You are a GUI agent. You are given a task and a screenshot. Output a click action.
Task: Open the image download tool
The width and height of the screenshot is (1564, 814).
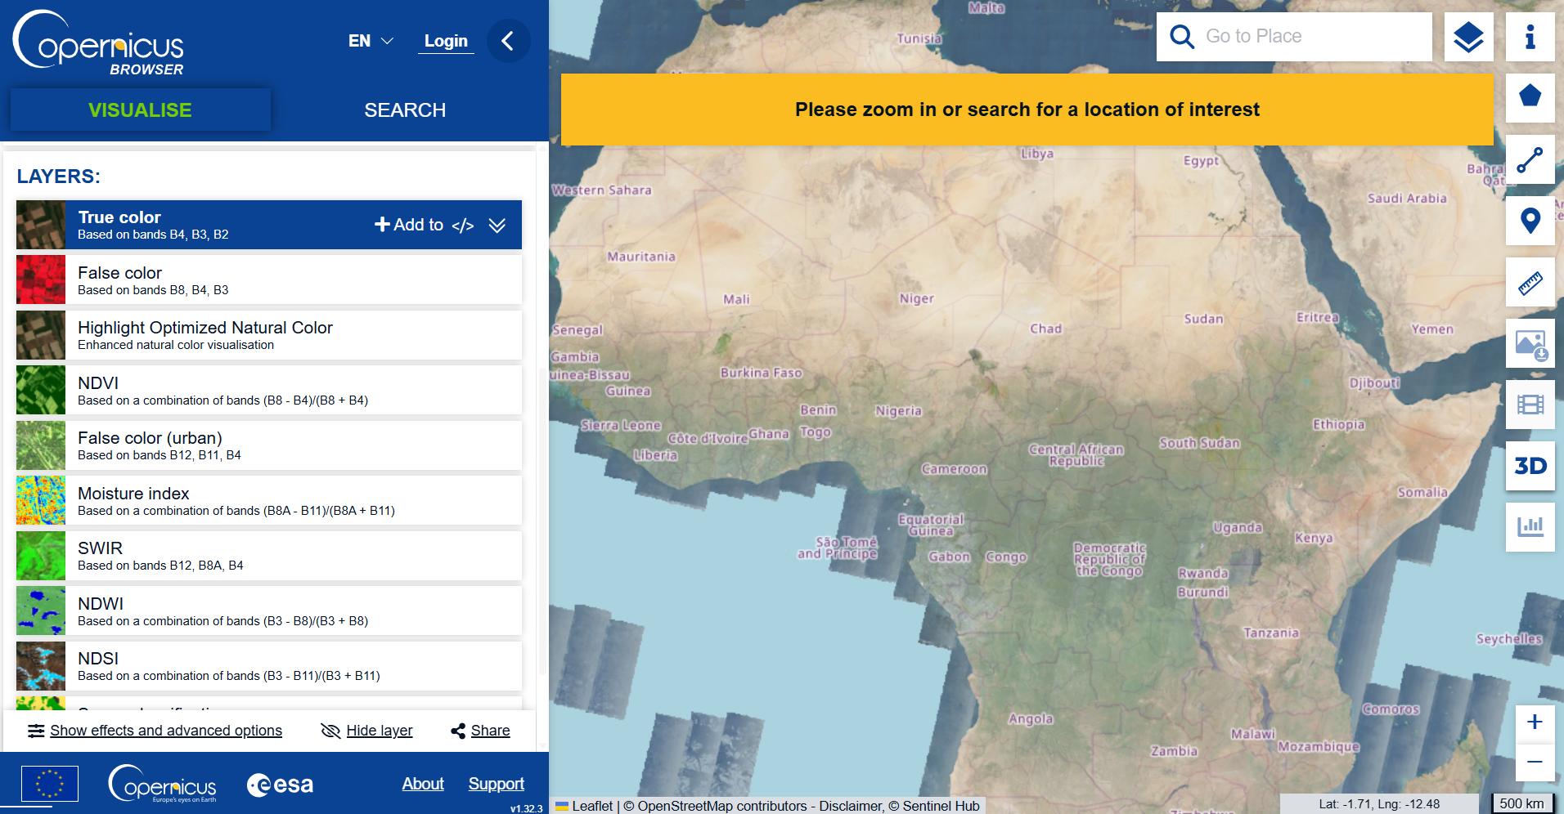pyautogui.click(x=1530, y=344)
